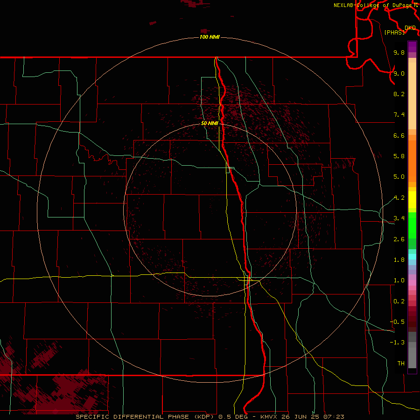
Task: Click the "TH" threshold label on the scale
Action: [401, 364]
